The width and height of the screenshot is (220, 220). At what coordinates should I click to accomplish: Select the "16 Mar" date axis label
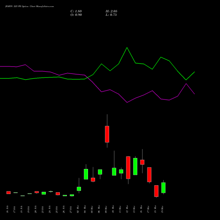[x=141, y=209]
